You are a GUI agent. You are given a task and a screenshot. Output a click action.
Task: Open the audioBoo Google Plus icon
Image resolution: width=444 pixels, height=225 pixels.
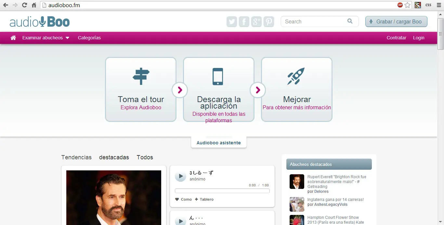(x=256, y=22)
